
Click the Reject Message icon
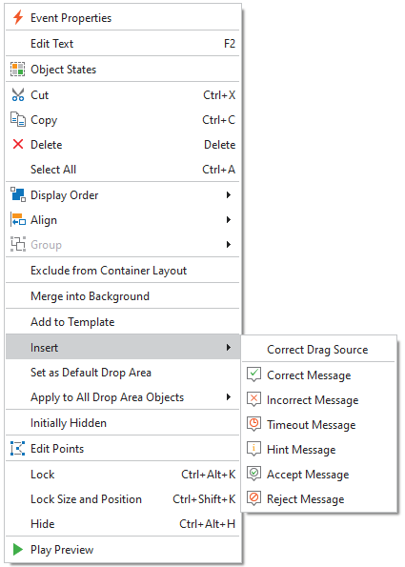[x=253, y=498]
